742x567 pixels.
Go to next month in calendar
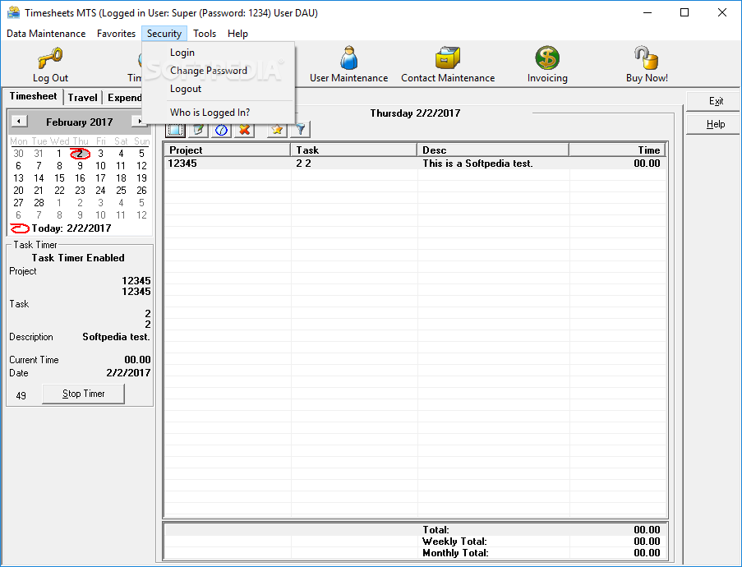click(139, 121)
